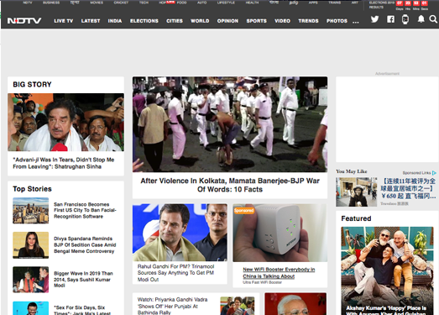Open NDTV Twitter page icon
The height and width of the screenshot is (315, 439).
[374, 19]
